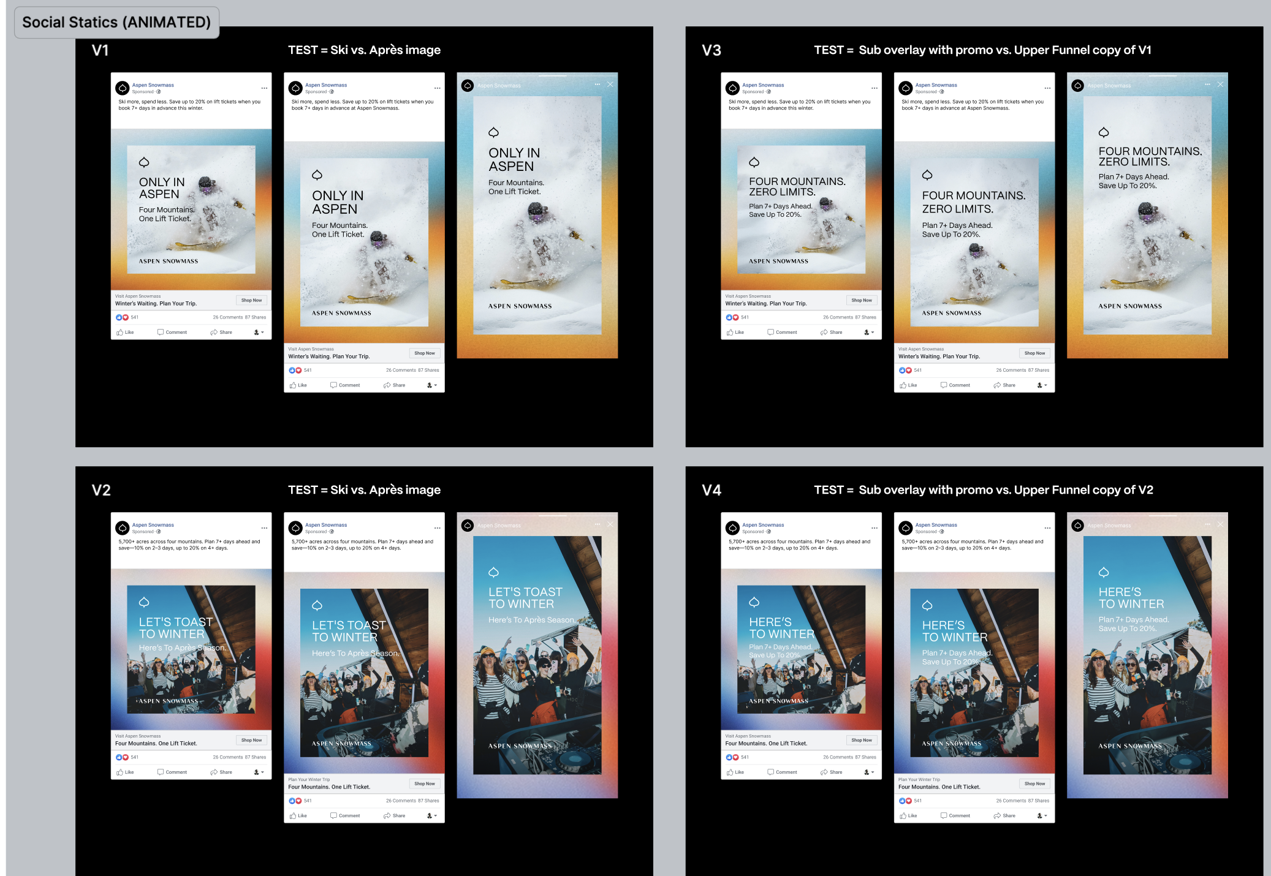This screenshot has height=876, width=1271.
Task: Click Like on V4's second feed ad
Action: pos(908,815)
